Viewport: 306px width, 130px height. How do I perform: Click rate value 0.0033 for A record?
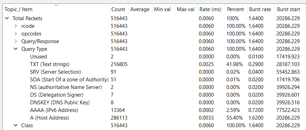206,118
